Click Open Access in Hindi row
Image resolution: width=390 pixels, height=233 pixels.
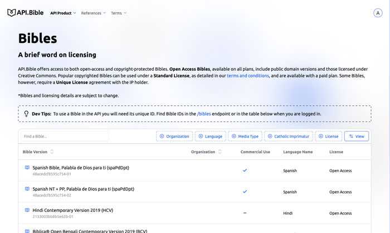click(x=340, y=213)
